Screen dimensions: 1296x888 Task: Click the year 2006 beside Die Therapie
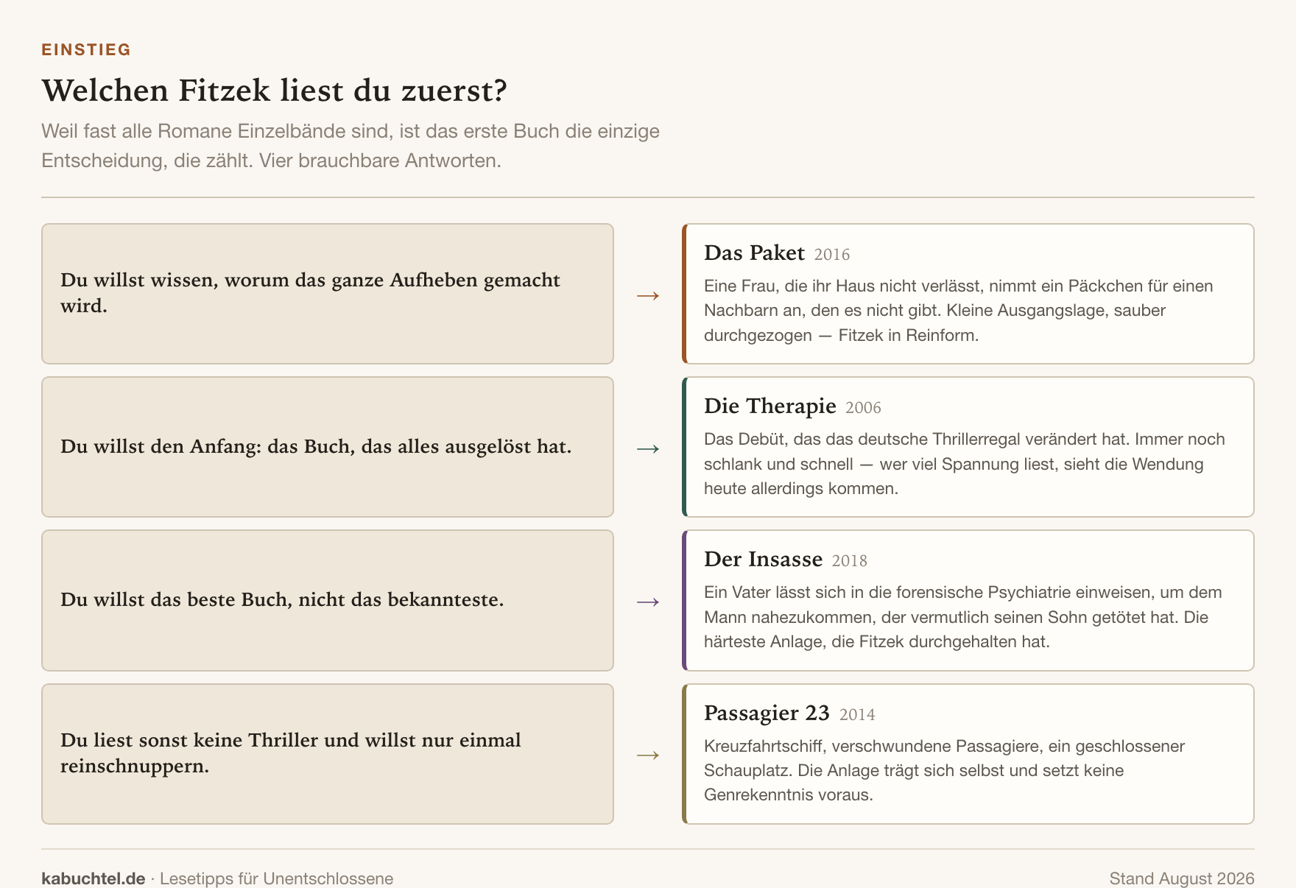pyautogui.click(x=863, y=408)
